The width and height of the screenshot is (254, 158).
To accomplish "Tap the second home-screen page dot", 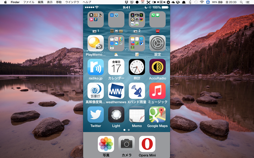I will pos(129,130).
